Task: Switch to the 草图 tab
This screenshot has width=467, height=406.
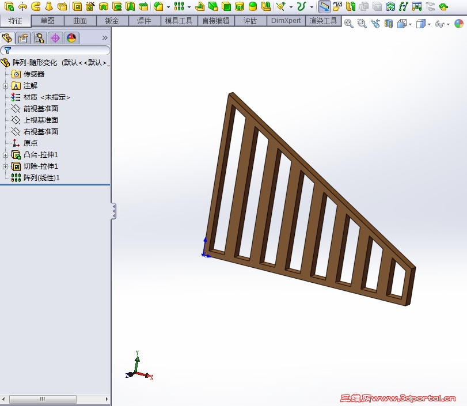Action: (x=48, y=21)
